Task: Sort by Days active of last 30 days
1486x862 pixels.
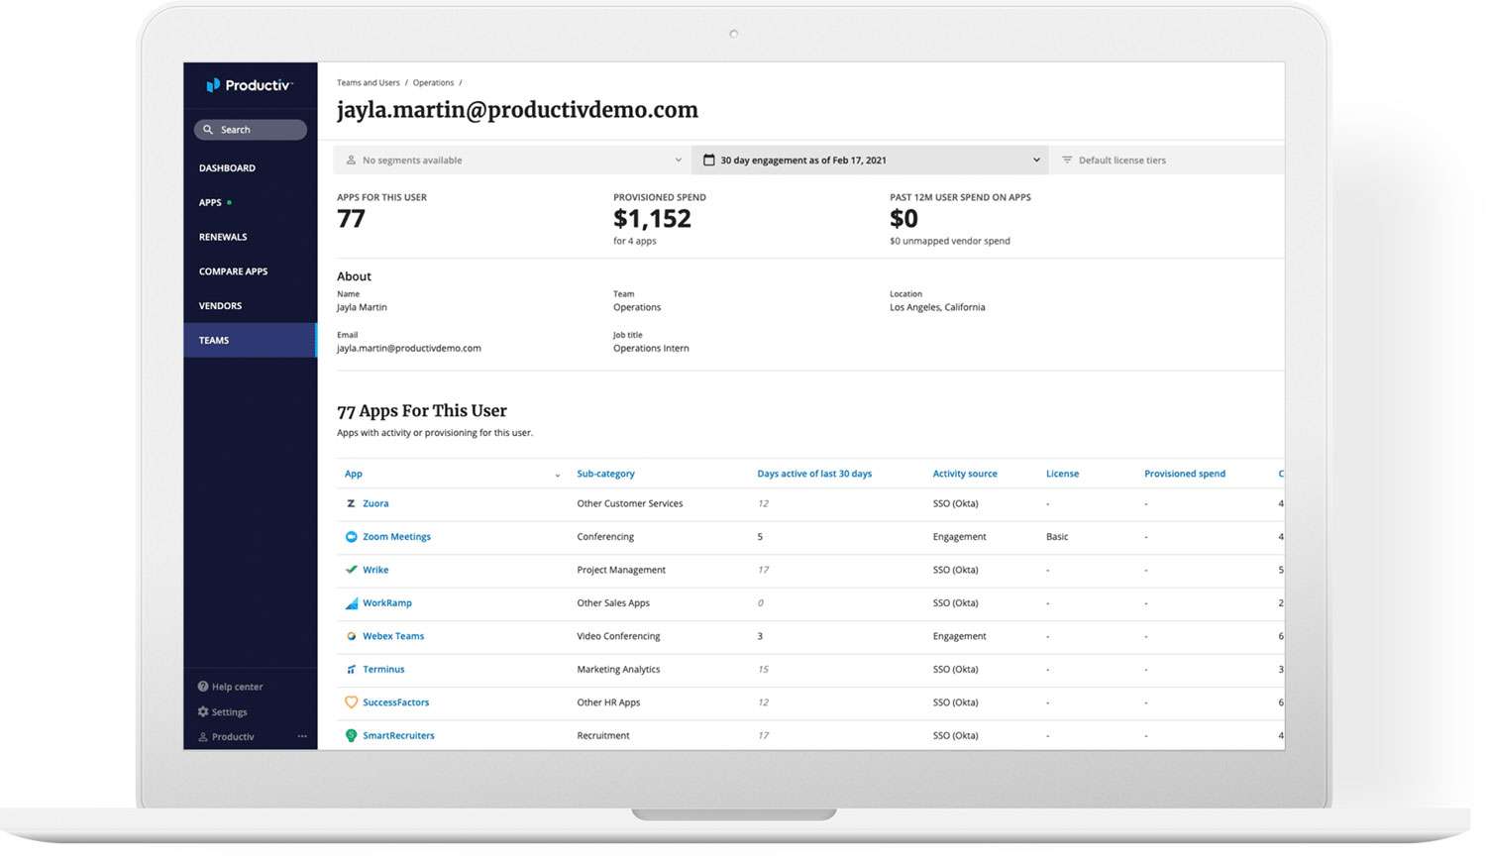Action: tap(814, 474)
